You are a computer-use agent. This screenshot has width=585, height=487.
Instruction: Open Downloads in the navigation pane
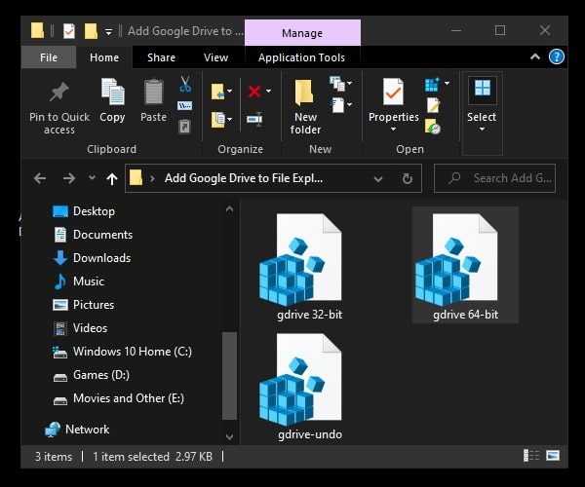92,258
